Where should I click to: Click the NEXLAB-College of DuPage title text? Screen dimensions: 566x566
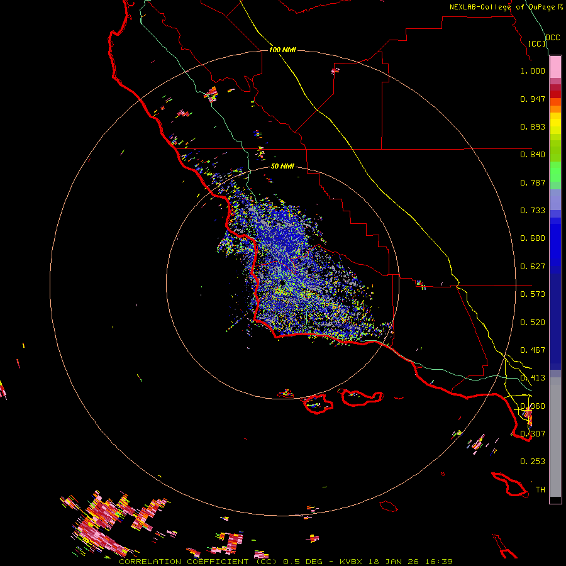click(x=506, y=7)
